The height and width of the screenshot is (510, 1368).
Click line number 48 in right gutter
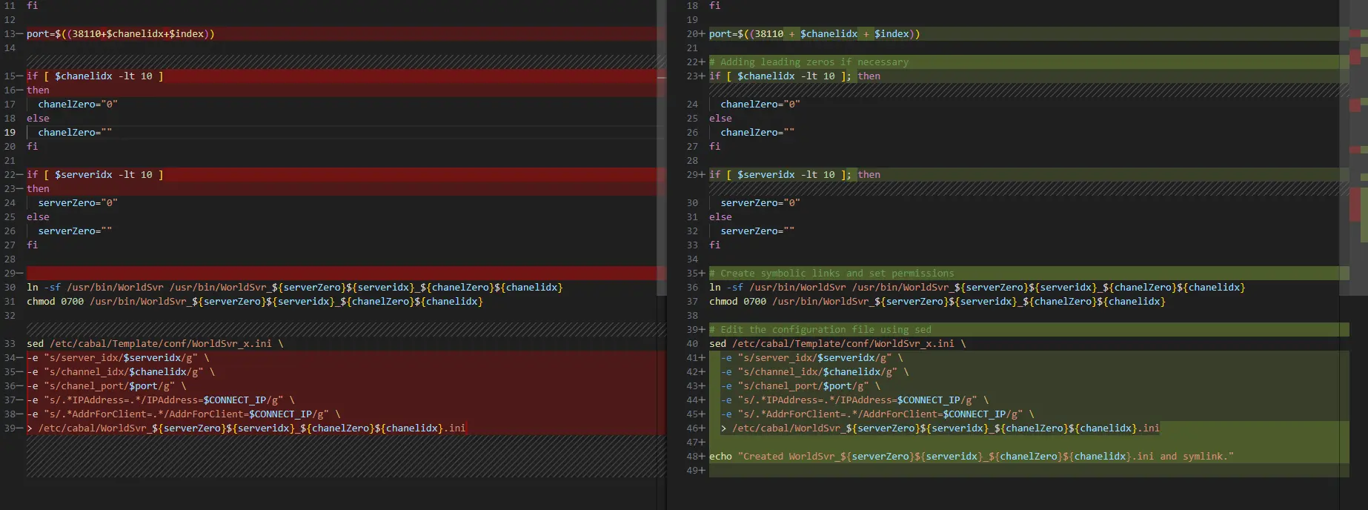(x=692, y=456)
